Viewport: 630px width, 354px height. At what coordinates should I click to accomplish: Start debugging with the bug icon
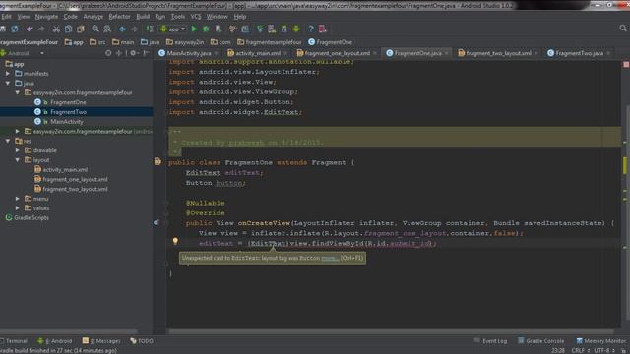click(206, 29)
